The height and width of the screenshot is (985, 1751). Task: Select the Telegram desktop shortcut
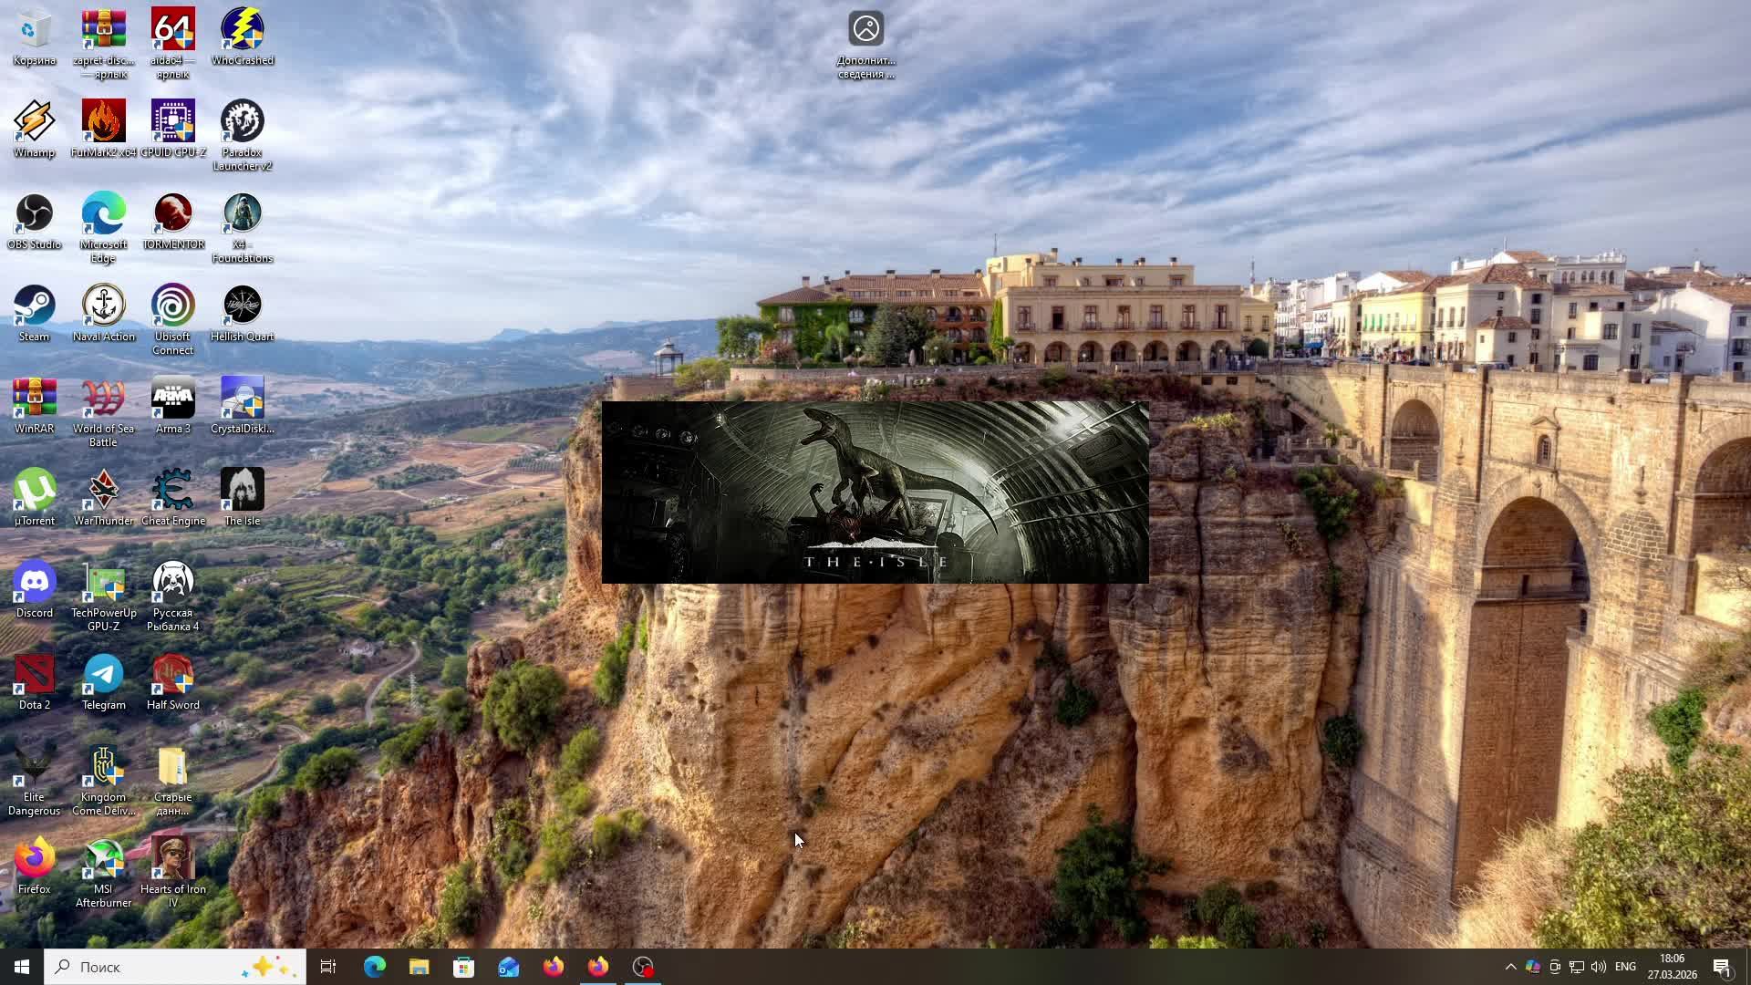(x=103, y=675)
